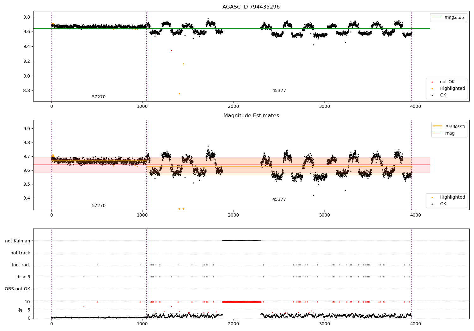
Task: Click the red 'not OK' point near 9.35
Action: 171,50
